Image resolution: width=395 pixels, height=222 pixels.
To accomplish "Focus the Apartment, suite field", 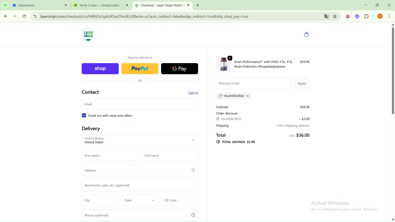I will click(x=140, y=185).
